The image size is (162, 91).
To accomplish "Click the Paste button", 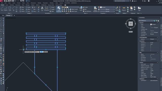I will pyautogui.click(x=131, y=9).
